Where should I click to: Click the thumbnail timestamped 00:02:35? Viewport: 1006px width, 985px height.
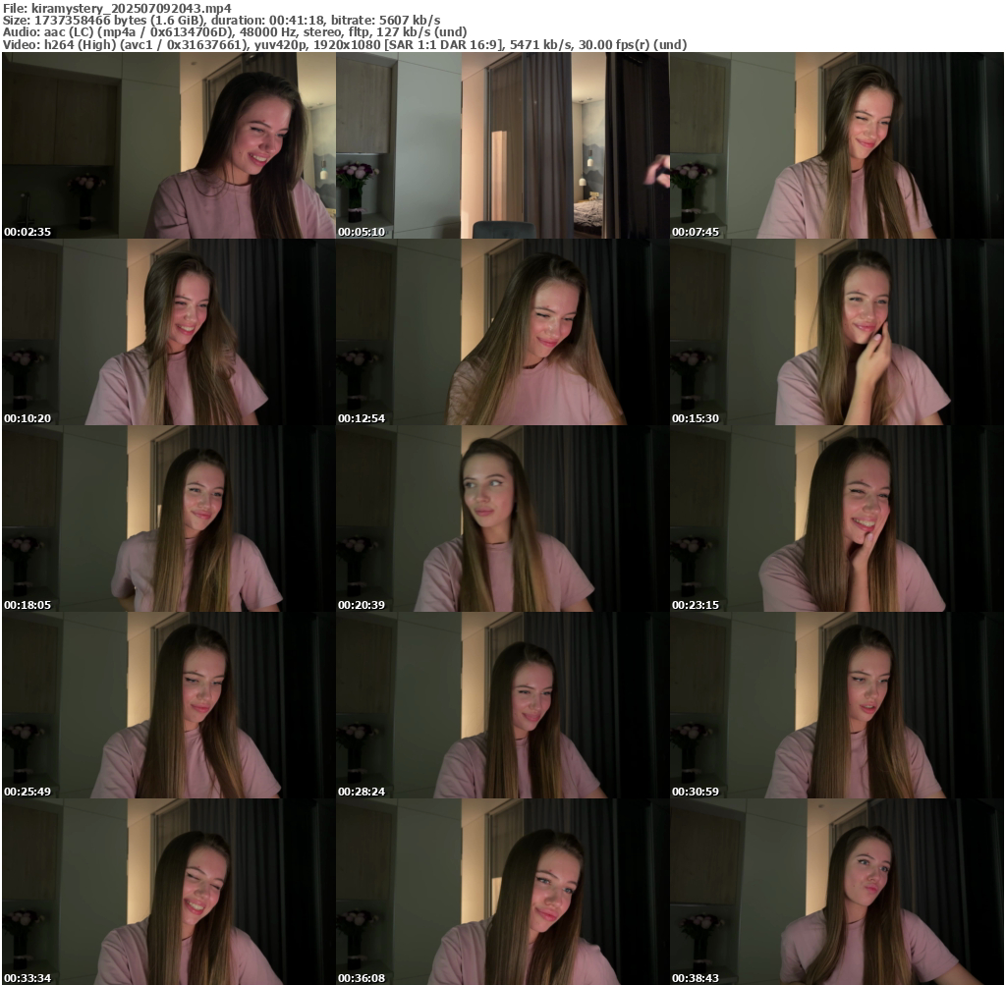(168, 145)
